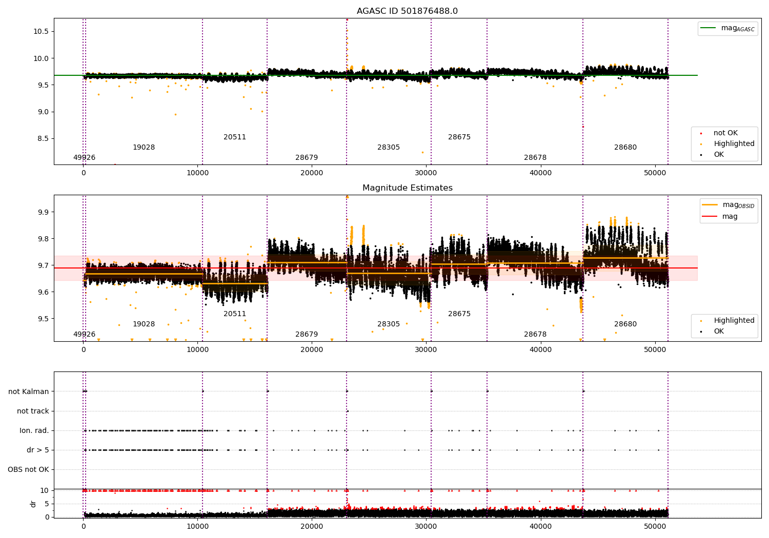Screen dimensions: 769x538
Task: Click the 8.5 y-tick in the top plot
Action: (x=42, y=139)
